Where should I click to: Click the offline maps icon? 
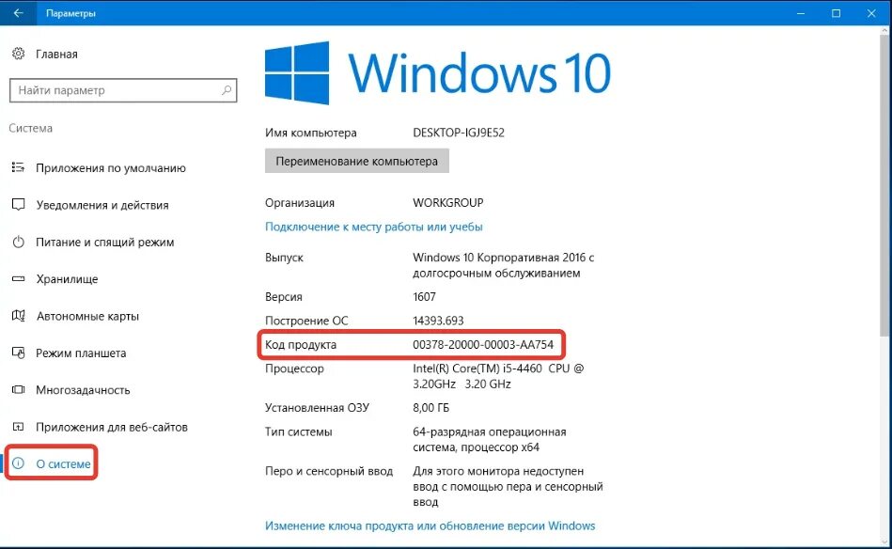[x=18, y=316]
